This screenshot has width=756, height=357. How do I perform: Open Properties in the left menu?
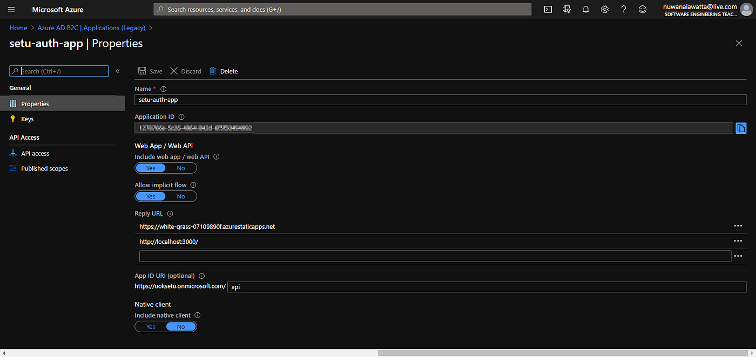pos(63,104)
